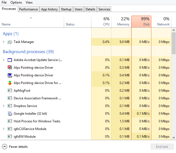This screenshot has width=176, height=153.
Task: Click the first Alps Pointing-device Driver icon
Action: coord(10,68)
